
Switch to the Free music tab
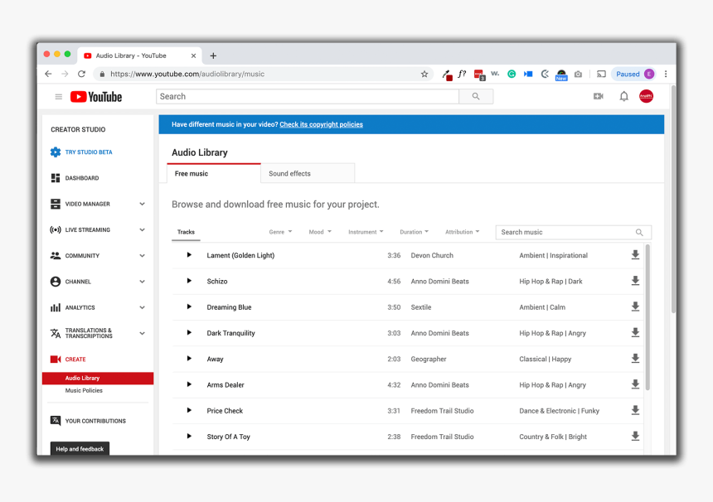point(214,173)
